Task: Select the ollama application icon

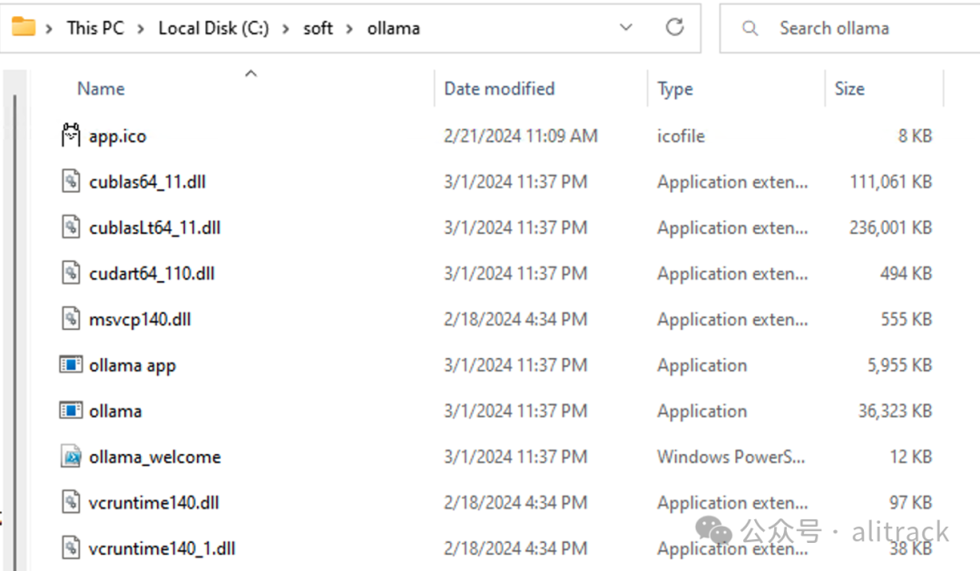Action: click(71, 411)
